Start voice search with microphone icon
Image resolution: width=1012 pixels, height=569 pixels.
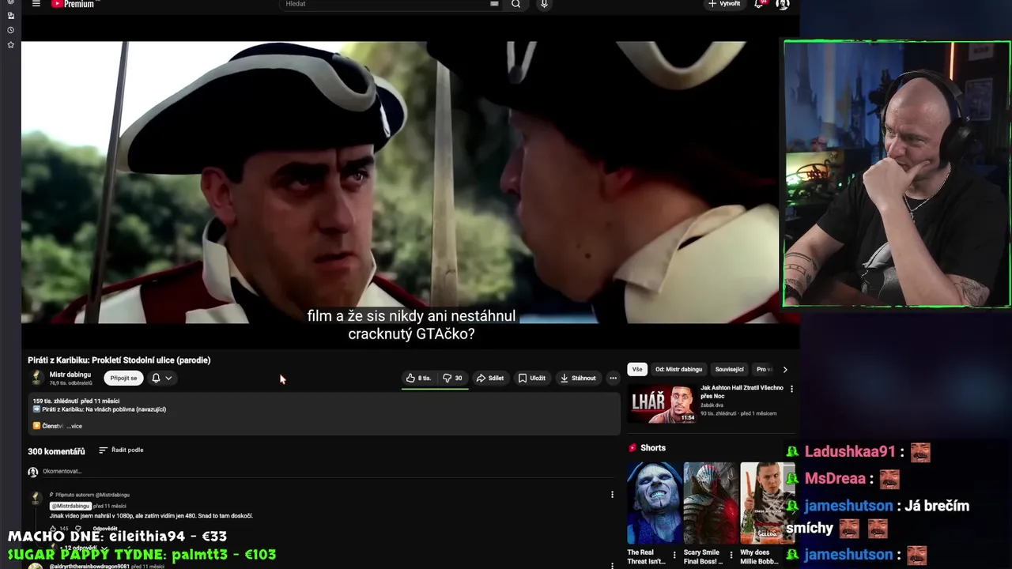pos(544,4)
